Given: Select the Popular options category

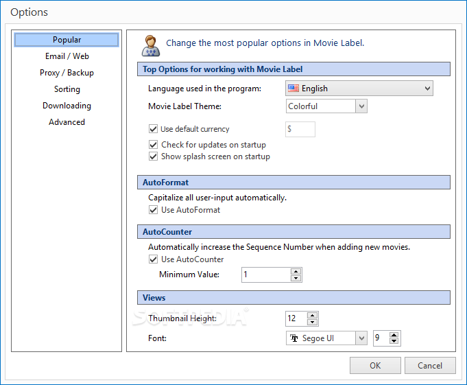Looking at the screenshot, I should tap(67, 40).
